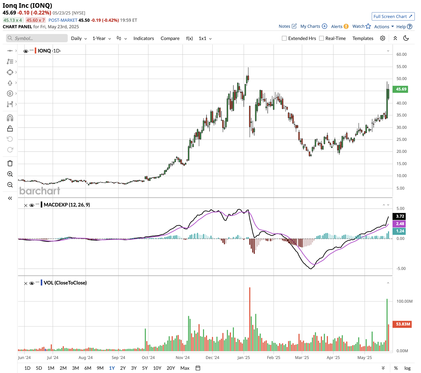Enable the Extended Hrs checkbox
This screenshot has width=421, height=373.
click(284, 38)
